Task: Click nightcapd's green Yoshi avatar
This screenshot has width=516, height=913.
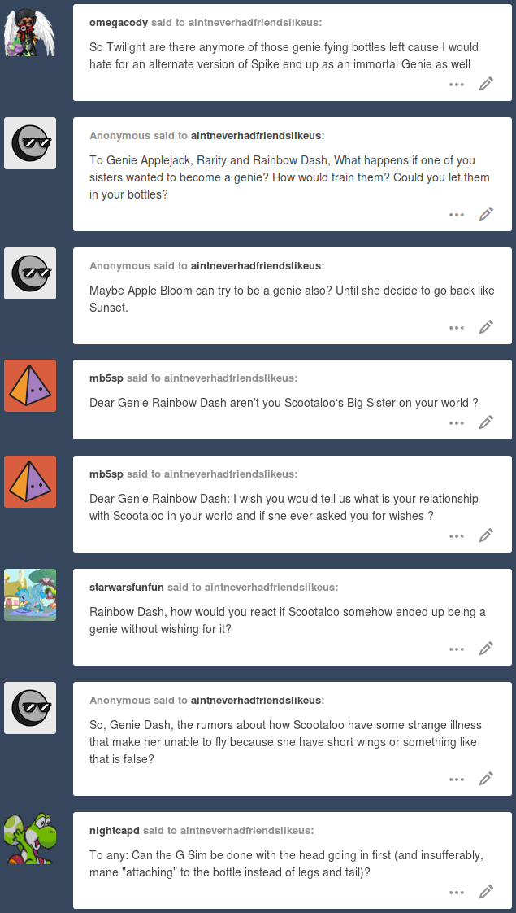Action: (30, 838)
